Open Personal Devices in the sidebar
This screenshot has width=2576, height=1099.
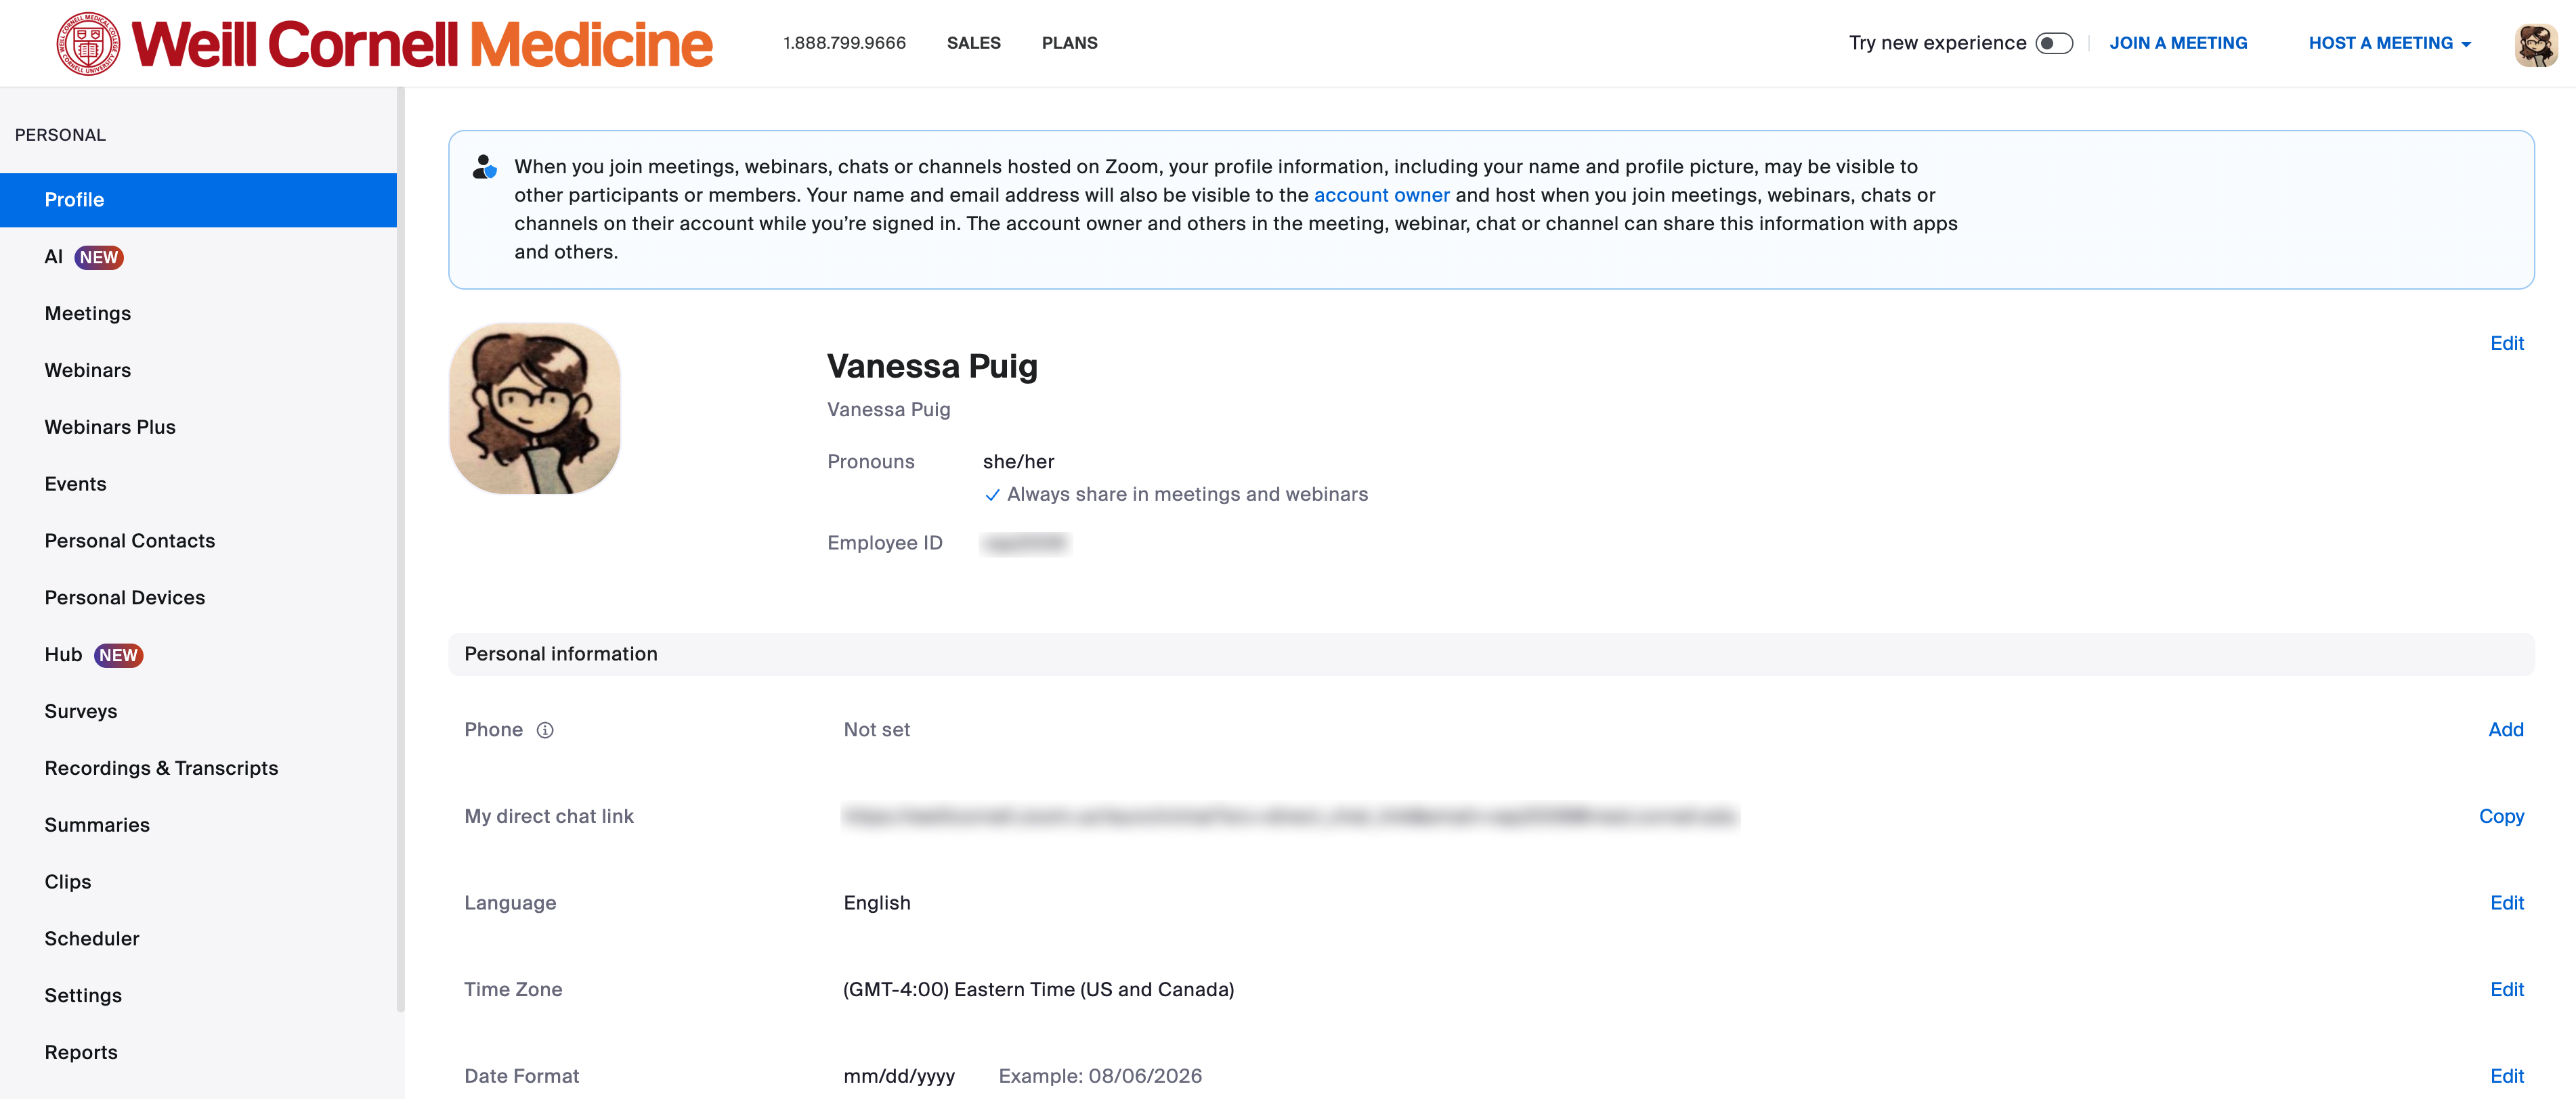(x=125, y=598)
